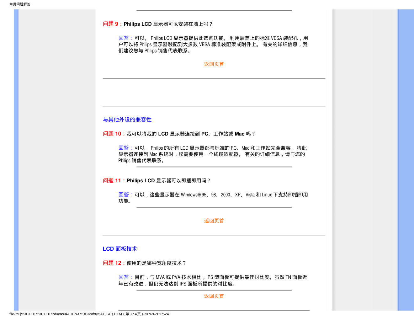Click 返回页首 link below question 11
The width and height of the screenshot is (414, 320).
click(x=214, y=221)
